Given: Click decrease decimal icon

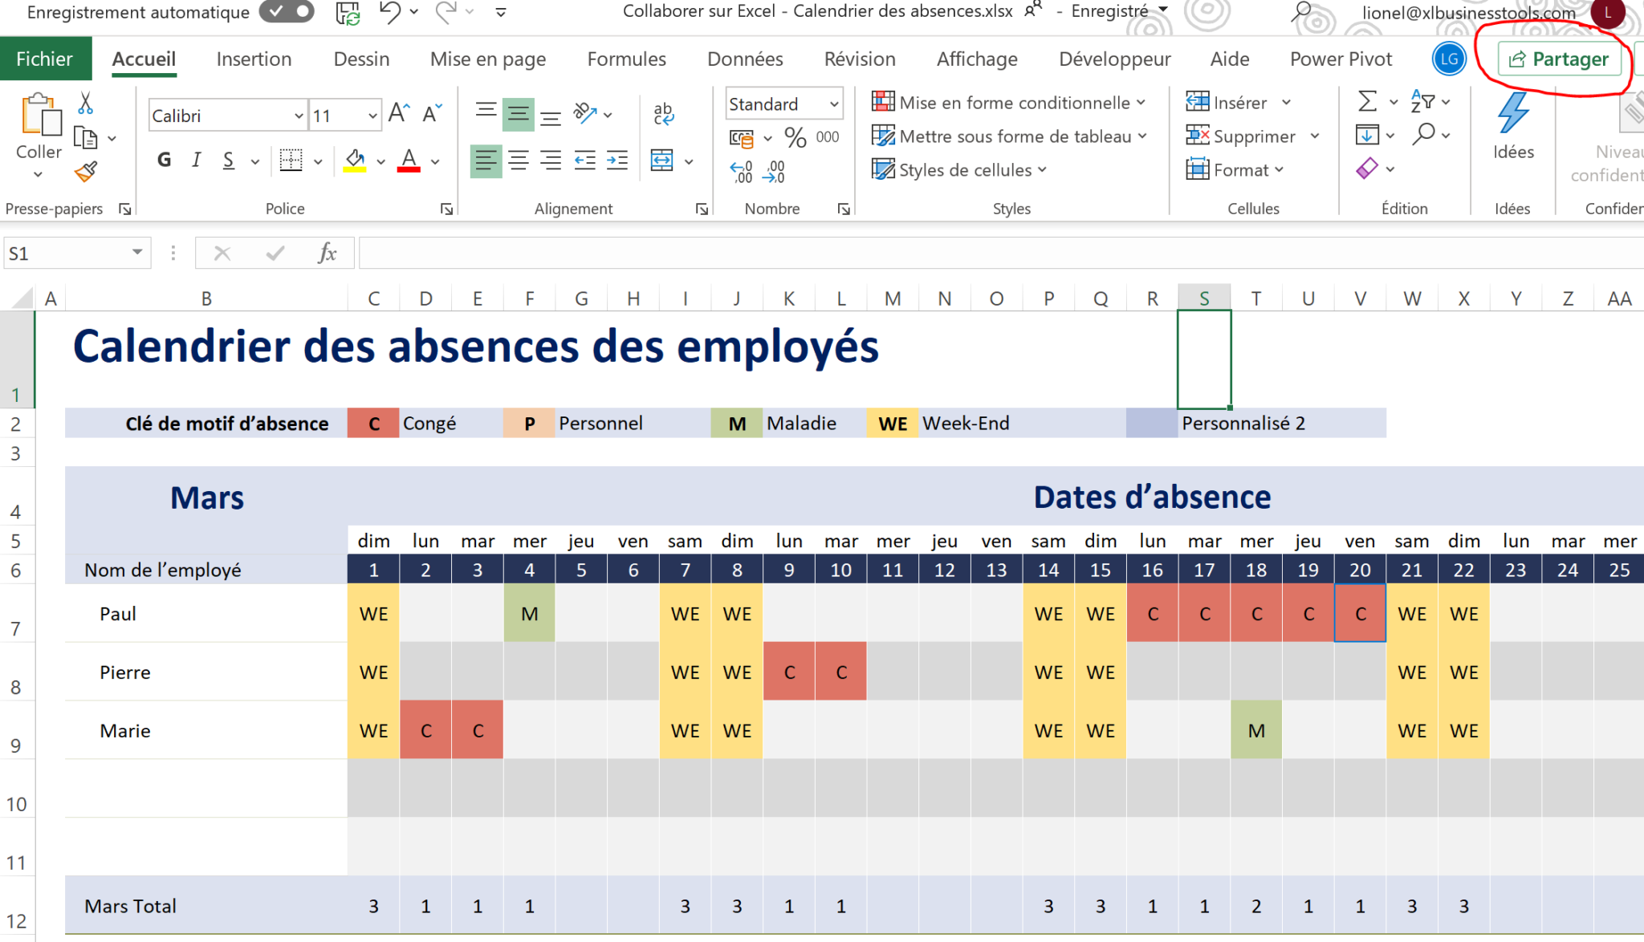Looking at the screenshot, I should (774, 171).
